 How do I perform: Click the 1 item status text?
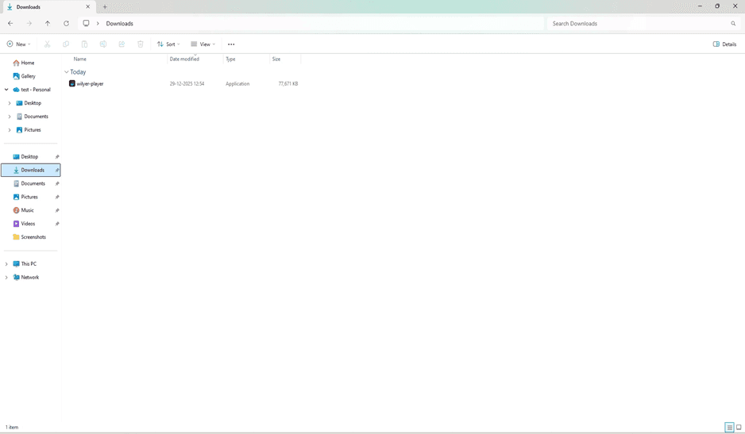(x=12, y=428)
